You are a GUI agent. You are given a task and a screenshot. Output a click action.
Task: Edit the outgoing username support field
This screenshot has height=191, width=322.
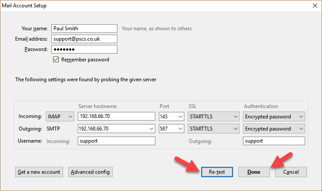(274, 141)
